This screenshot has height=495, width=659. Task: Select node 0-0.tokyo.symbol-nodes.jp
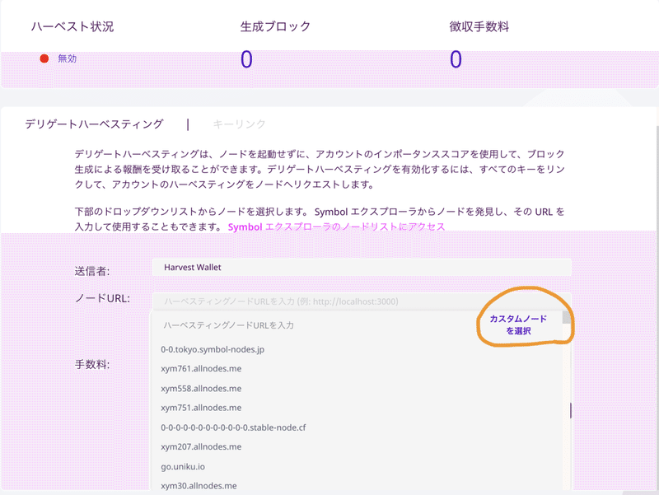pyautogui.click(x=213, y=349)
